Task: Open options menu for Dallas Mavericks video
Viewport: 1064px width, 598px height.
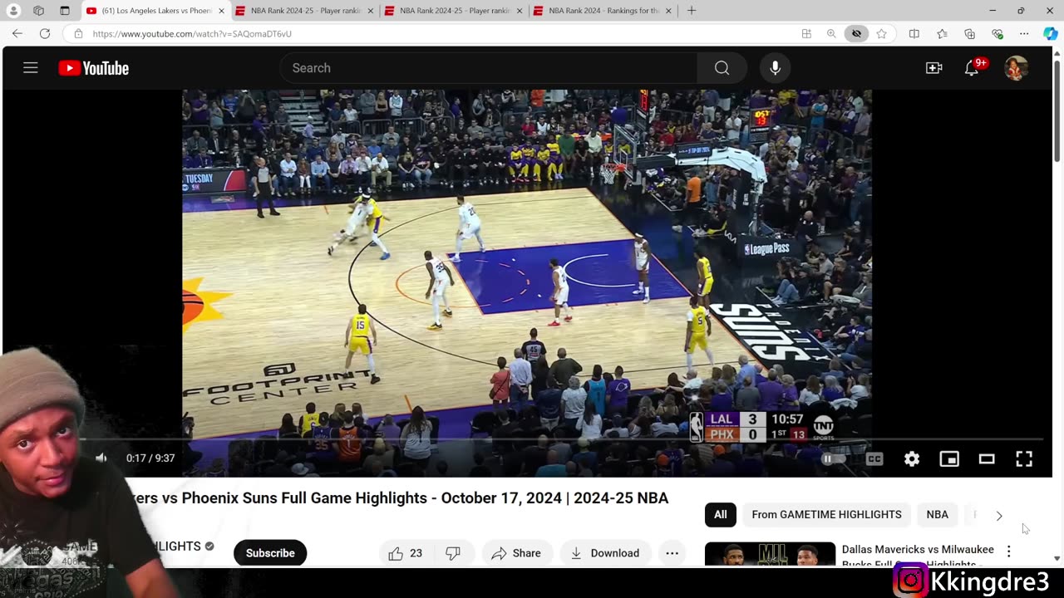Action: pyautogui.click(x=1008, y=551)
